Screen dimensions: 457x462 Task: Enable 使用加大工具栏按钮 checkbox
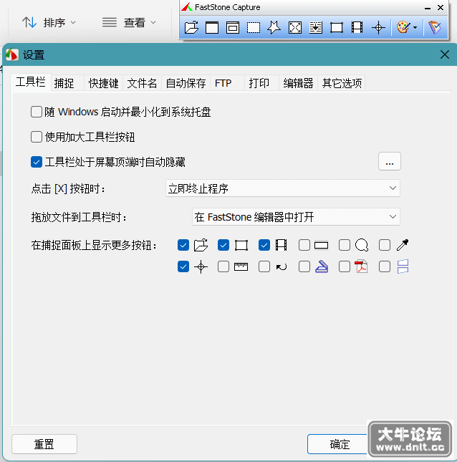37,137
